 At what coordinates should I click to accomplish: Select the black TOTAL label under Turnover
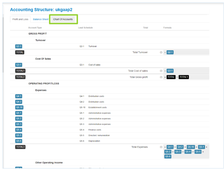(20, 52)
